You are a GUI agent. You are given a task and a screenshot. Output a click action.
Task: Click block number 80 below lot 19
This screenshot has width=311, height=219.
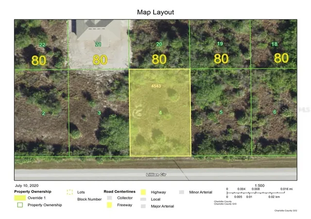(x=221, y=58)
